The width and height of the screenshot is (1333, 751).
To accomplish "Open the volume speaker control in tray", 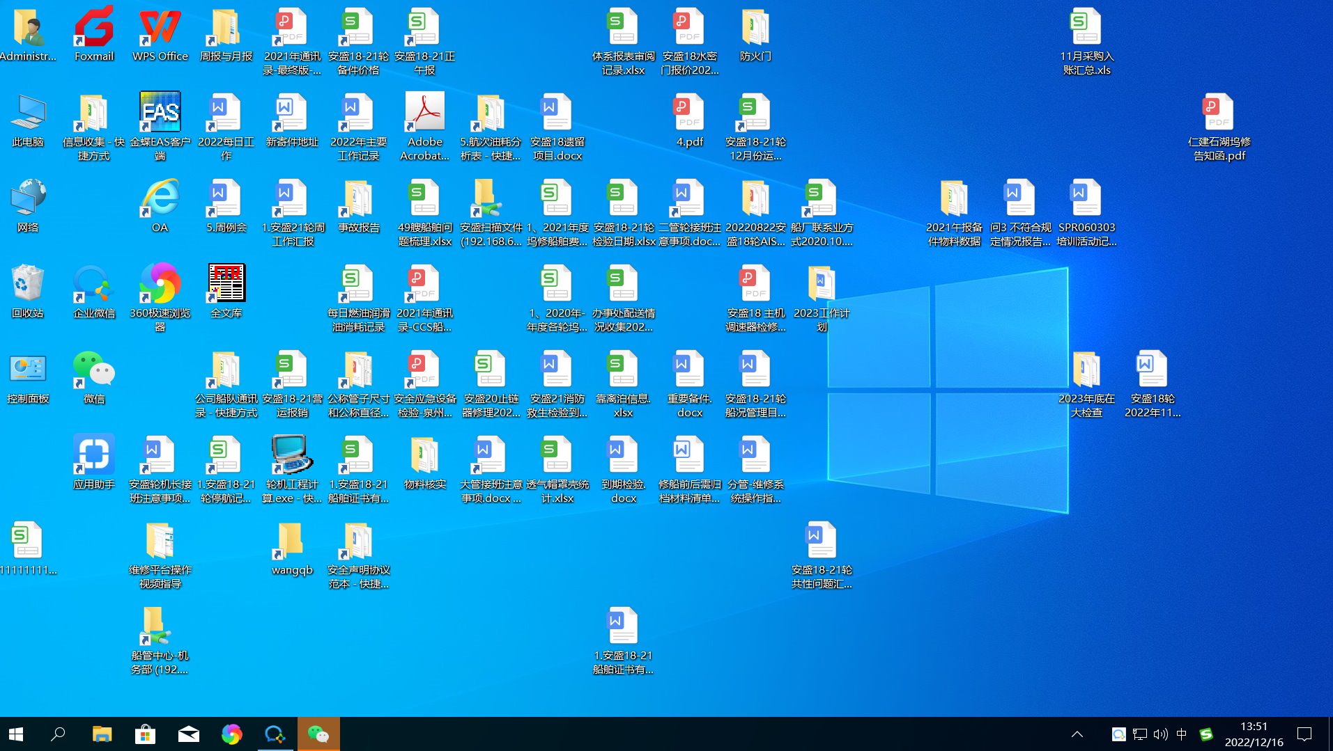I will (x=1160, y=734).
